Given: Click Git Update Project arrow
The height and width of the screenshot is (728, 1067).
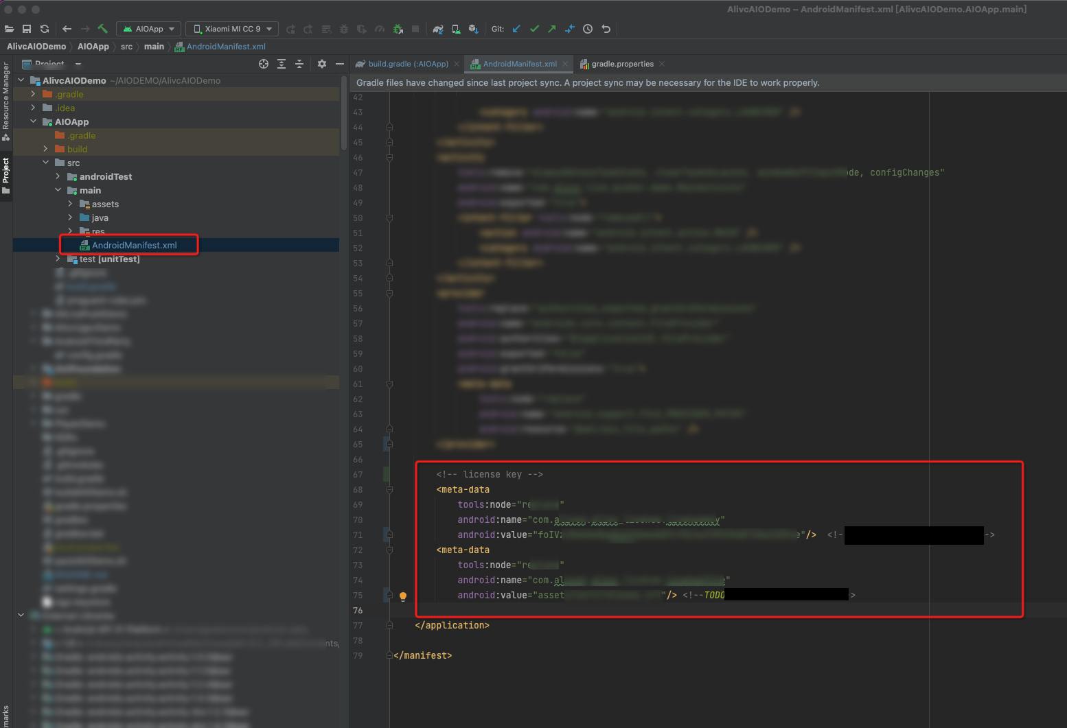Looking at the screenshot, I should [x=516, y=29].
